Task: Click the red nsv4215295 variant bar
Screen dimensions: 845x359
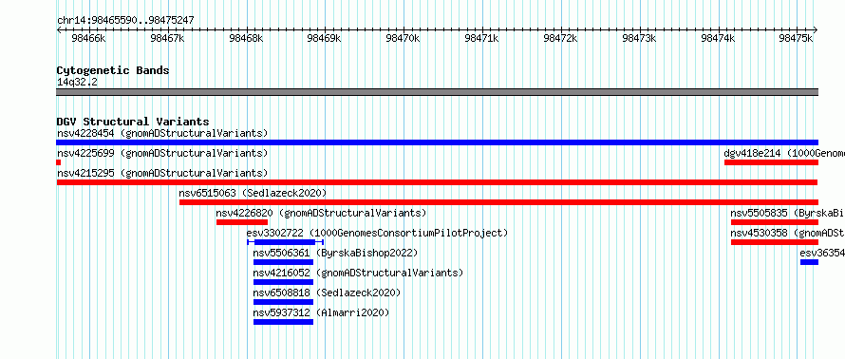Action: (437, 182)
